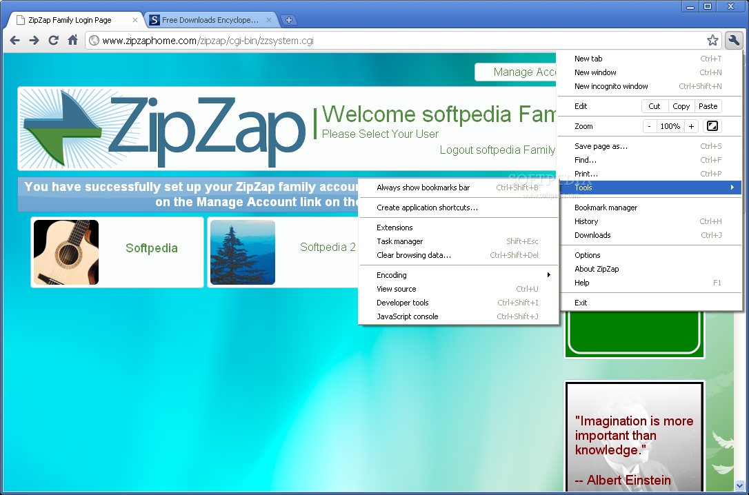Click the browser Forward arrow
Image resolution: width=749 pixels, height=495 pixels.
point(34,41)
